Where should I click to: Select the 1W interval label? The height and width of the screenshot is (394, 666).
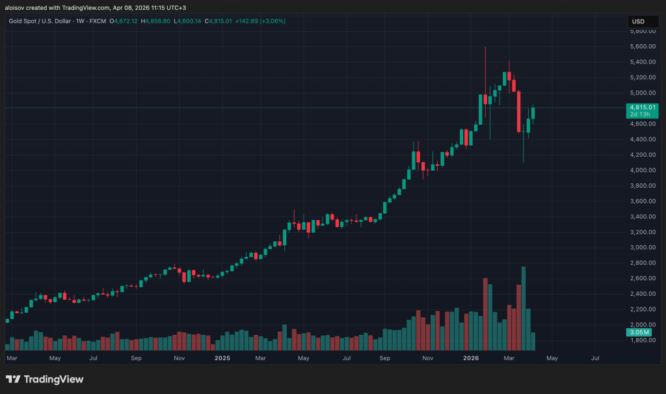coord(80,21)
